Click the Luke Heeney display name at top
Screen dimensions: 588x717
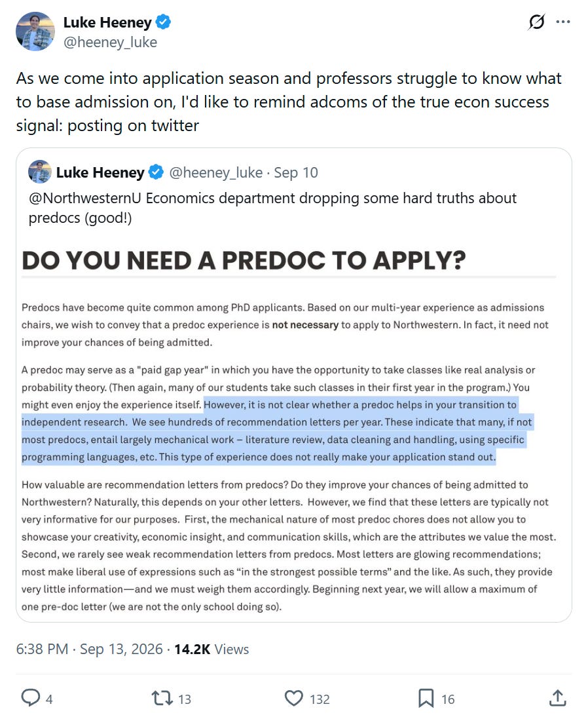(107, 22)
